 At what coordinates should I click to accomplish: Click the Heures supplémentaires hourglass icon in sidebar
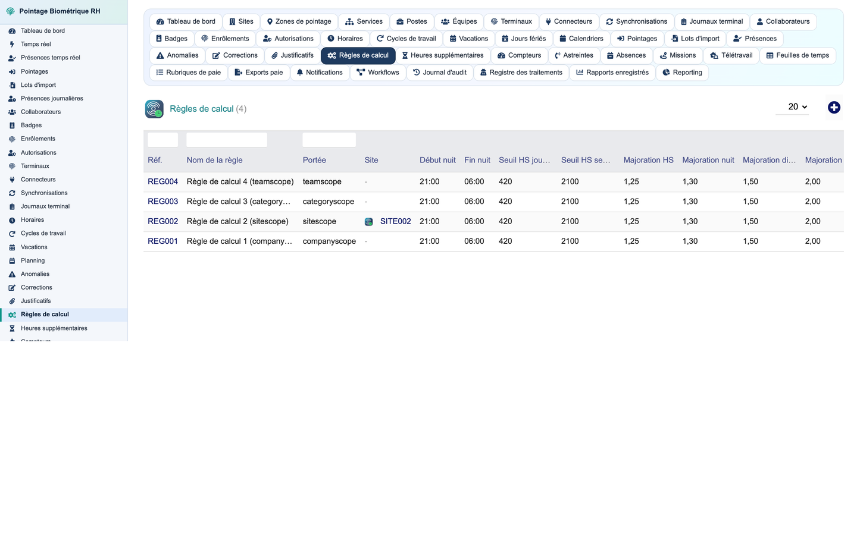click(x=12, y=328)
